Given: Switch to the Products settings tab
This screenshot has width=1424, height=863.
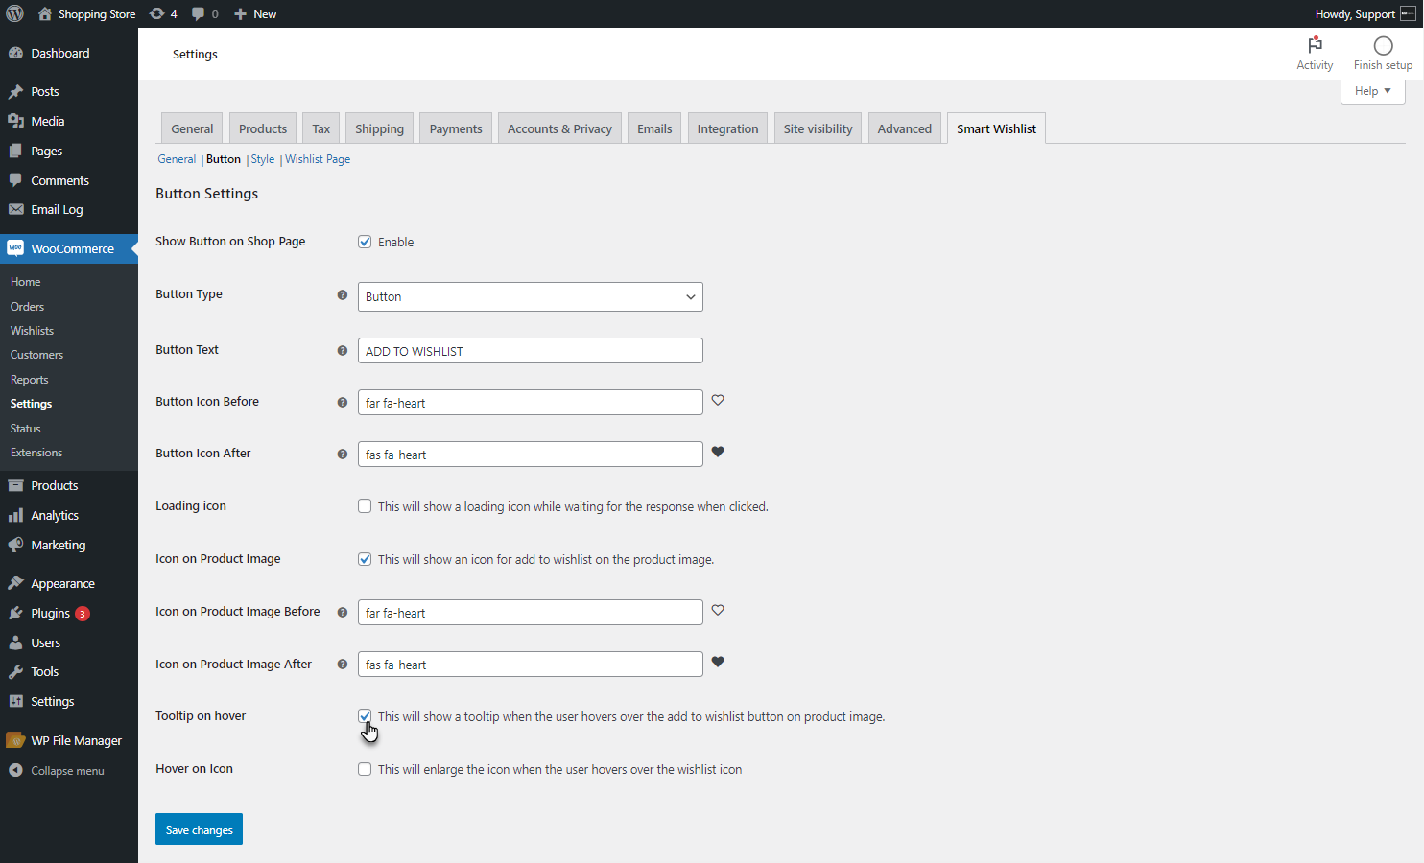Looking at the screenshot, I should [263, 128].
